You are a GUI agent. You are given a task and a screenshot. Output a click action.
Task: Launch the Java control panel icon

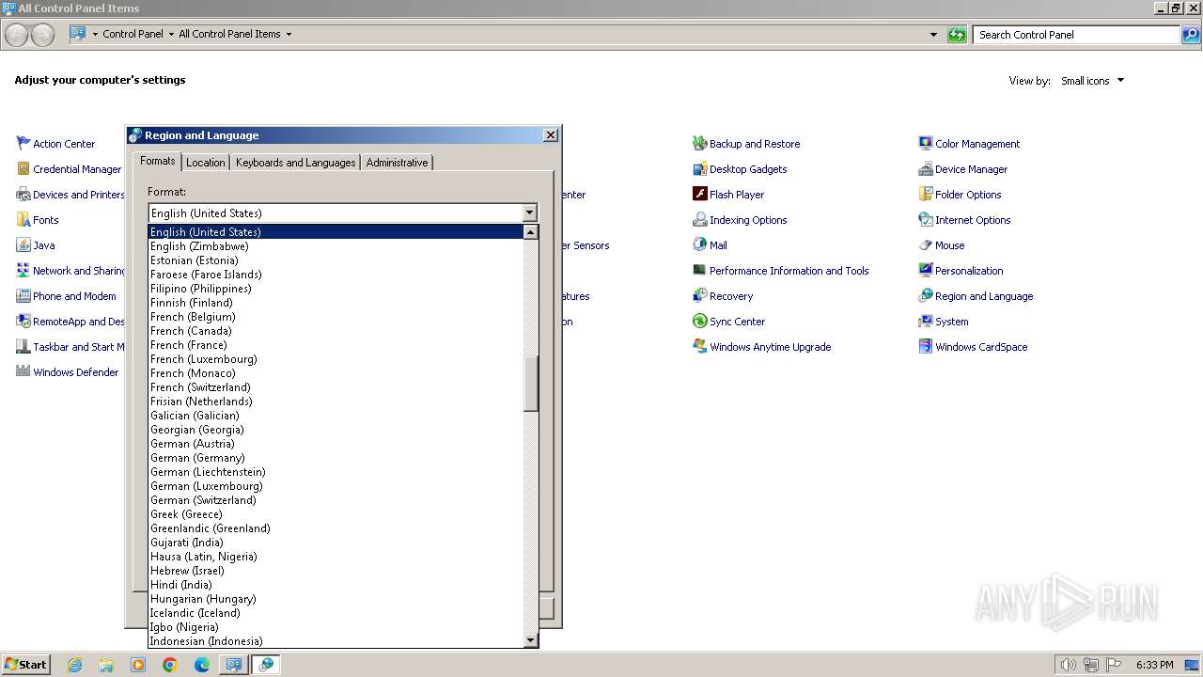click(x=24, y=245)
